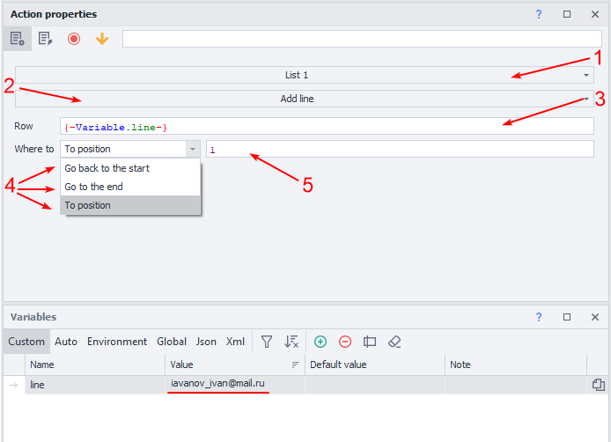Open the Add line action dropdown
The width and height of the screenshot is (611, 442).
point(304,99)
